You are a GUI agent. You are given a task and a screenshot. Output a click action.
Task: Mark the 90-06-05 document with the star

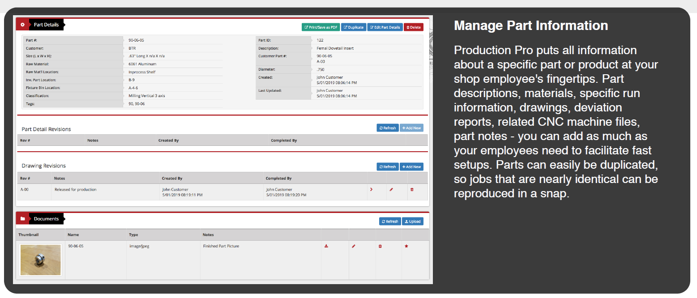406,246
